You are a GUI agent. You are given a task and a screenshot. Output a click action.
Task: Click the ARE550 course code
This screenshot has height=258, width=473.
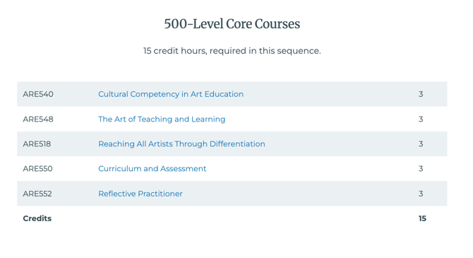pos(37,168)
